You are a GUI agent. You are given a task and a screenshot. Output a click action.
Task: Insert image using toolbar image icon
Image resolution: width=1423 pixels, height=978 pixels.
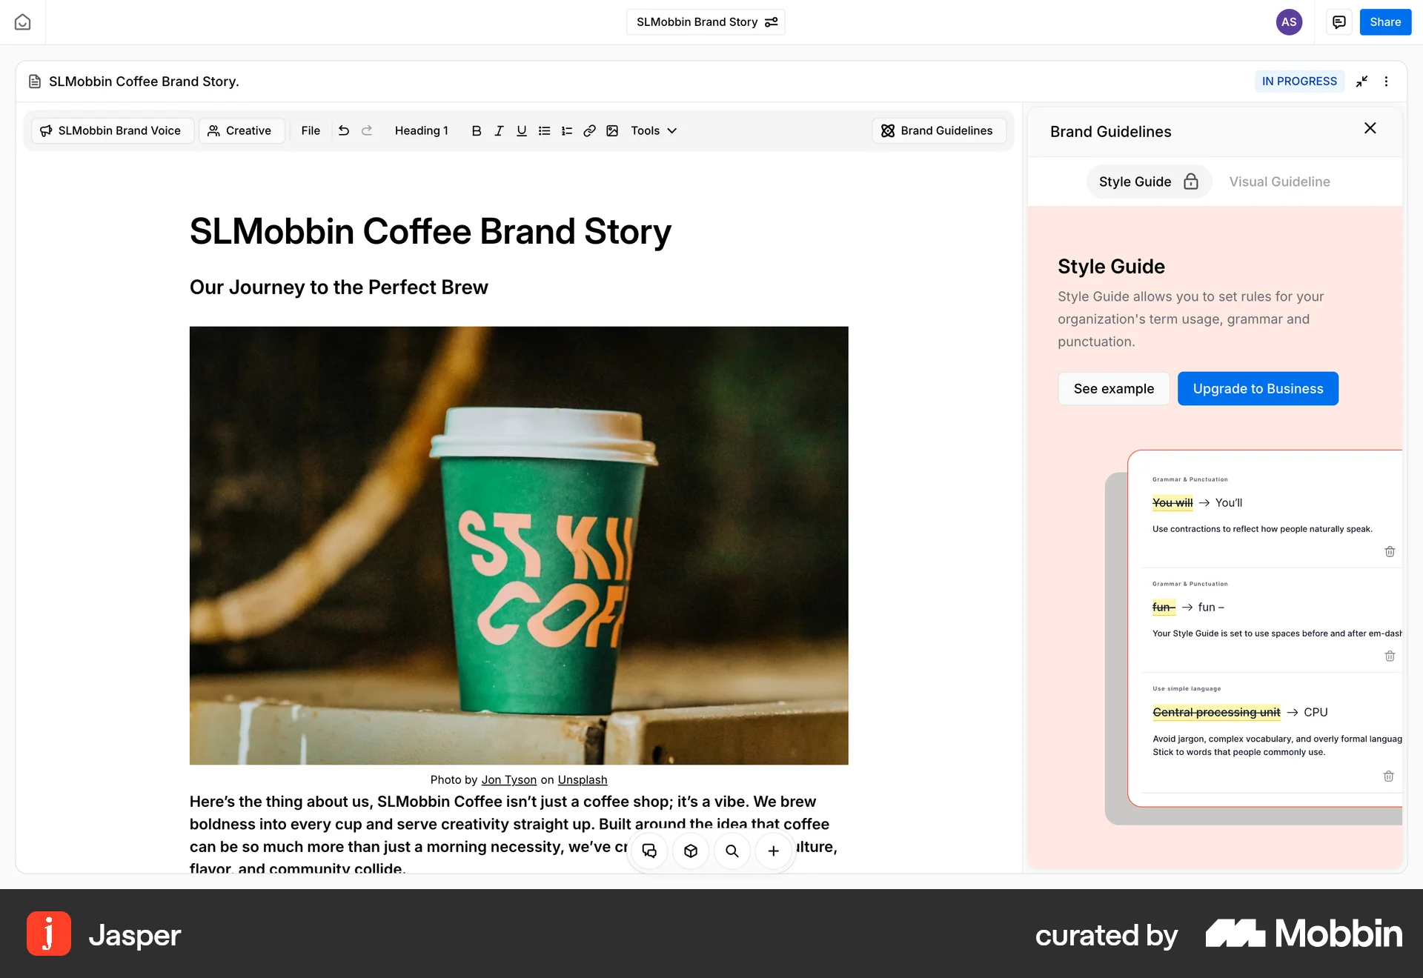point(612,131)
